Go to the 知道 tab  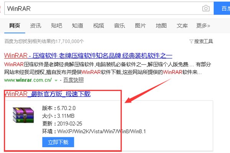[77, 26]
